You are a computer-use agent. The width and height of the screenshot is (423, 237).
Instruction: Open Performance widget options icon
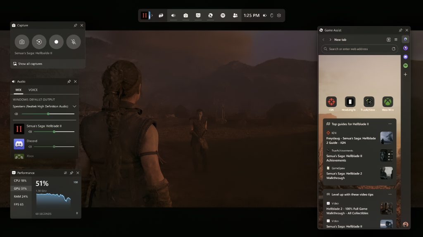click(x=65, y=173)
